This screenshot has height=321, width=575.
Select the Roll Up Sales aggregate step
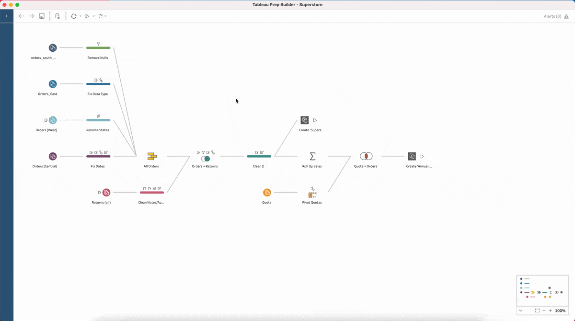pyautogui.click(x=312, y=156)
